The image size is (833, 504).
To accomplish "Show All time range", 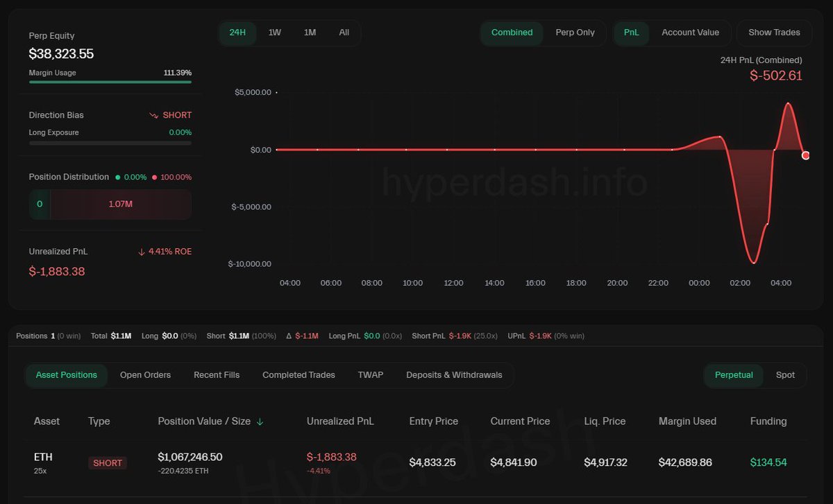I will [344, 33].
